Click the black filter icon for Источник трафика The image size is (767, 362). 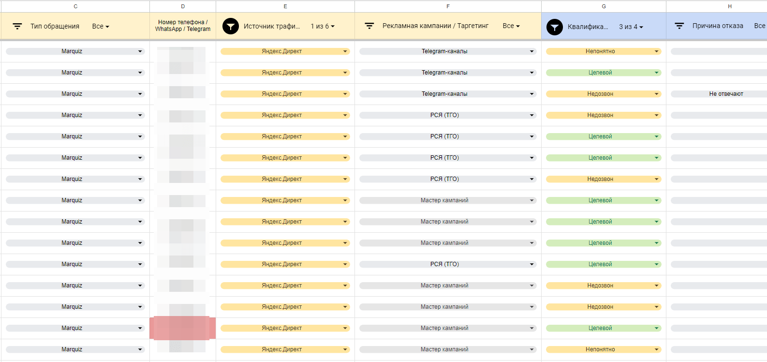coord(231,26)
